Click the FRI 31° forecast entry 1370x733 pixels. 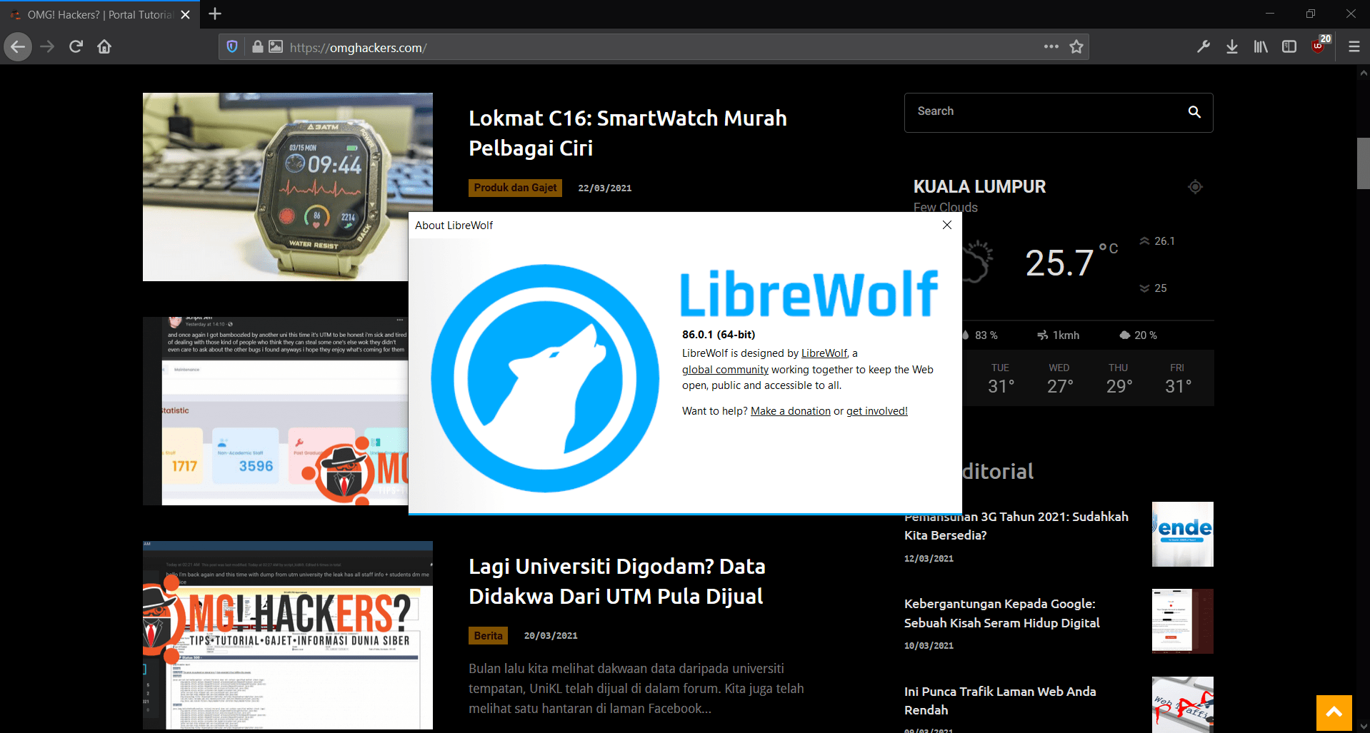tap(1178, 378)
